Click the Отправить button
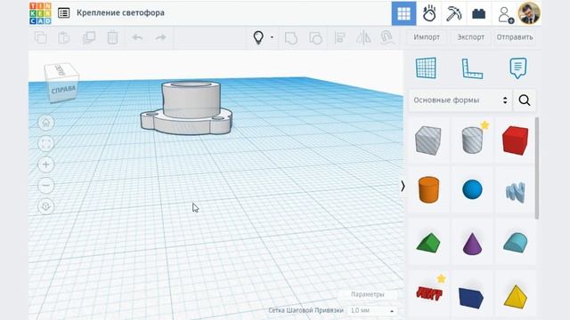This screenshot has height=320, width=570. (x=515, y=37)
